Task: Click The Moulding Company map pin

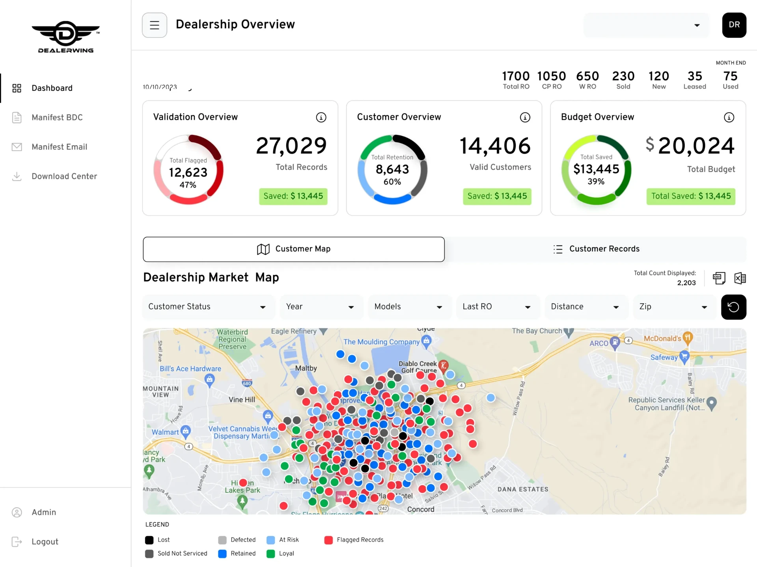Action: [426, 342]
